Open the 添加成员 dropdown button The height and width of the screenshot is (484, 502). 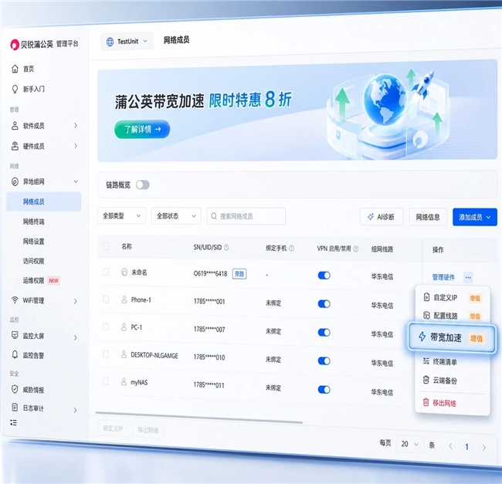tap(475, 217)
